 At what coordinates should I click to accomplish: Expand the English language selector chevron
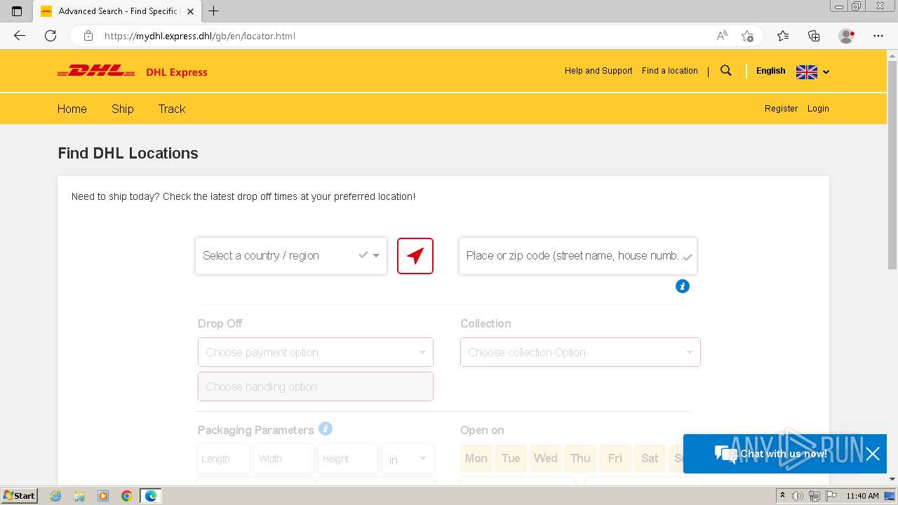point(826,72)
